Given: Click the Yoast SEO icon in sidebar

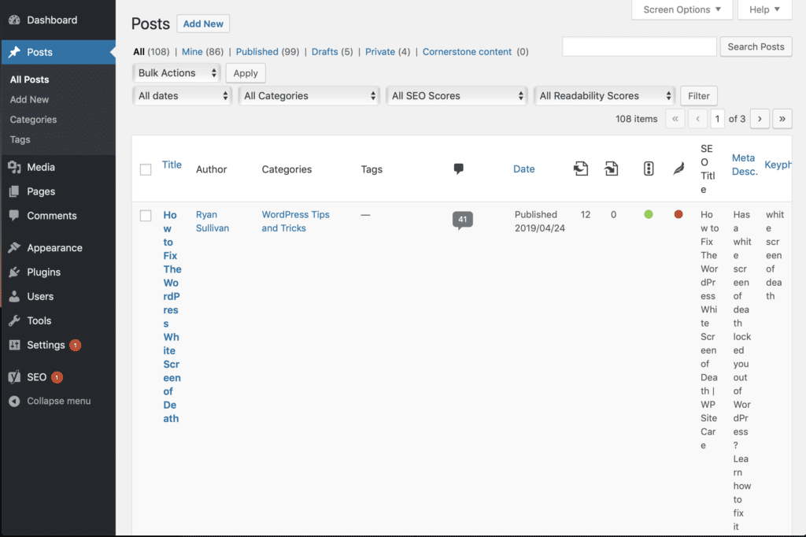Looking at the screenshot, I should point(14,377).
